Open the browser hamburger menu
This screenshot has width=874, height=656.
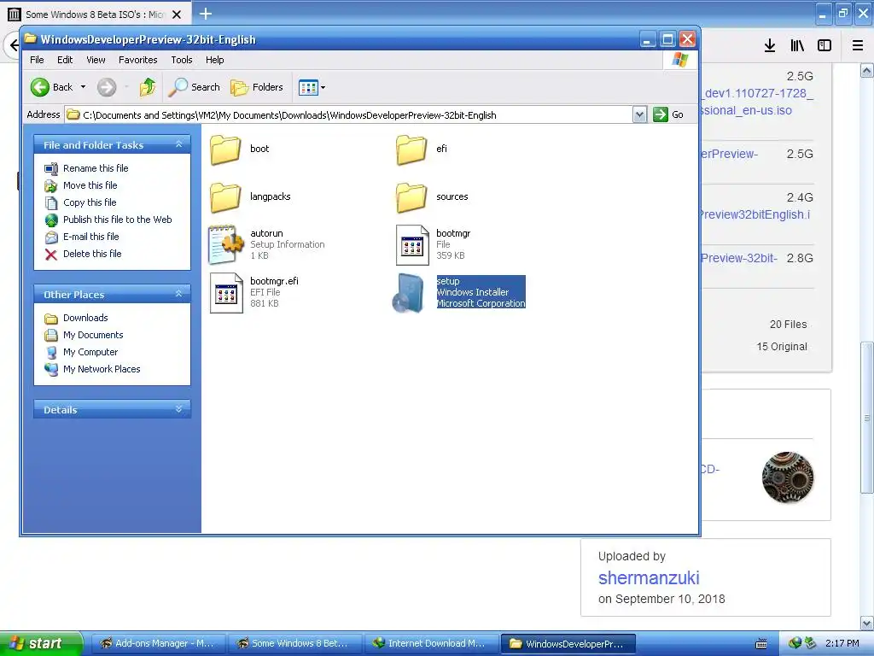click(858, 45)
